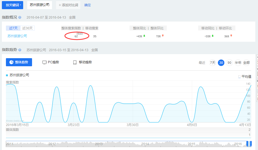Click the help icon beside 指数概况
This screenshot has width=258, height=150.
[20, 18]
